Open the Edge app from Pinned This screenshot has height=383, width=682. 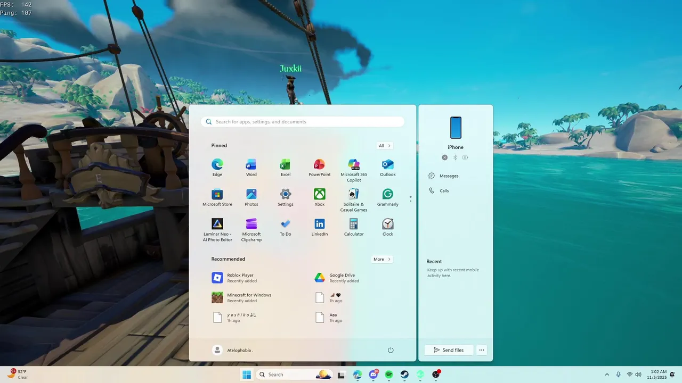[x=217, y=168]
